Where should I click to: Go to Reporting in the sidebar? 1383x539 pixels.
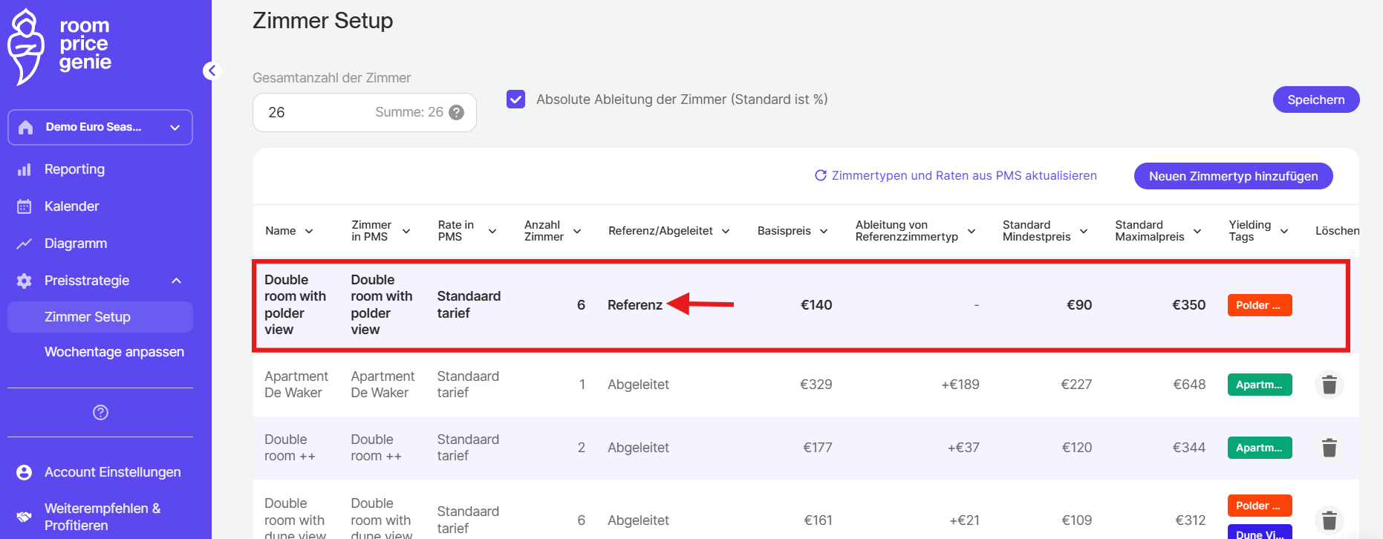(x=74, y=169)
